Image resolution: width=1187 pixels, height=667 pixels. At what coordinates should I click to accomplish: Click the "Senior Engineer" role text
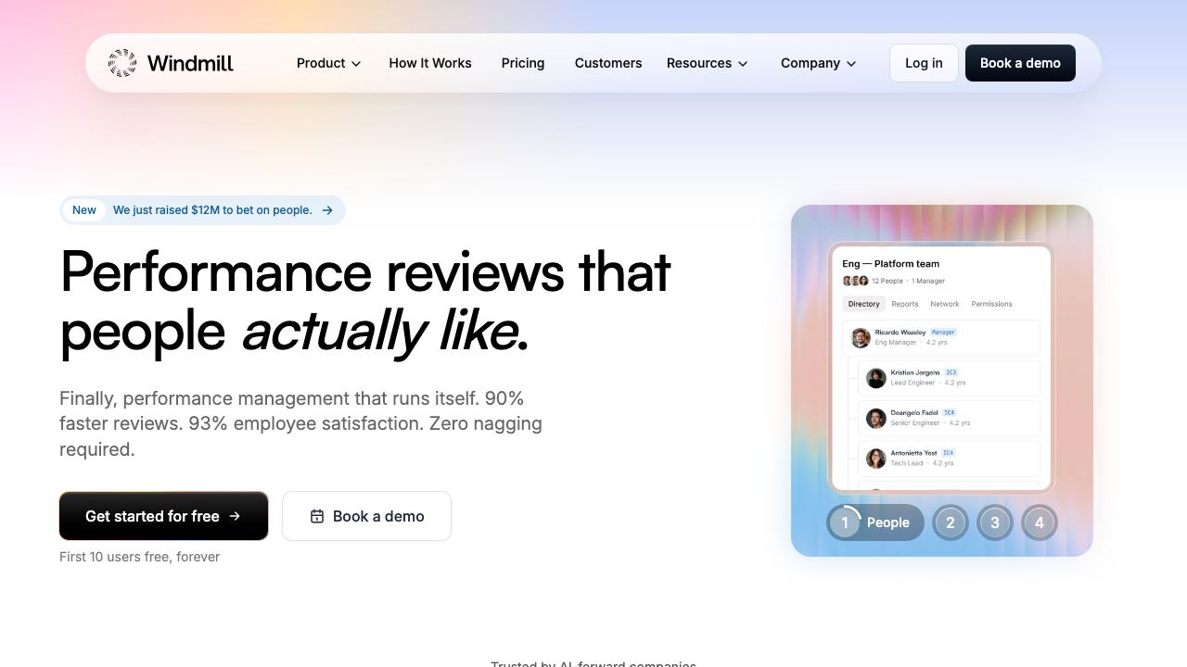(915, 423)
